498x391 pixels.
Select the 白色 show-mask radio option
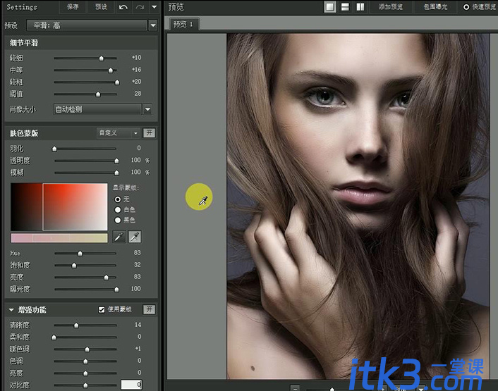coord(118,210)
